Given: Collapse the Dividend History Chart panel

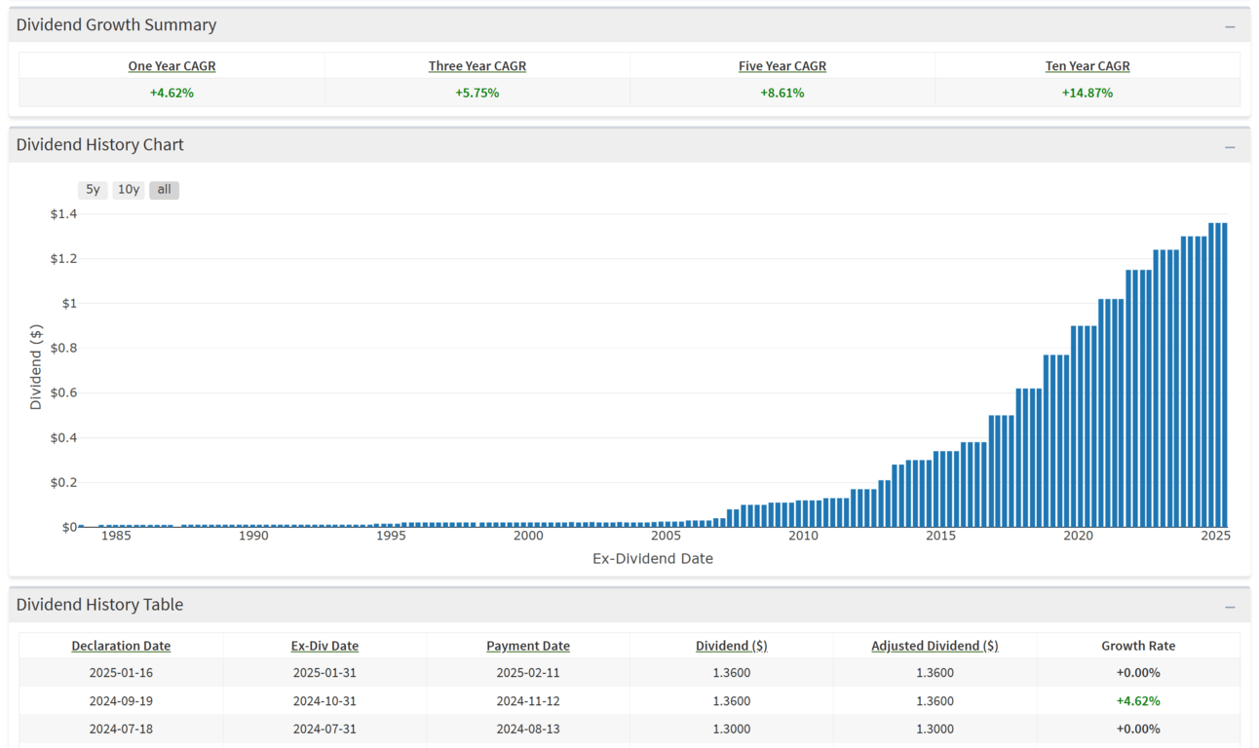Looking at the screenshot, I should pyautogui.click(x=1230, y=146).
